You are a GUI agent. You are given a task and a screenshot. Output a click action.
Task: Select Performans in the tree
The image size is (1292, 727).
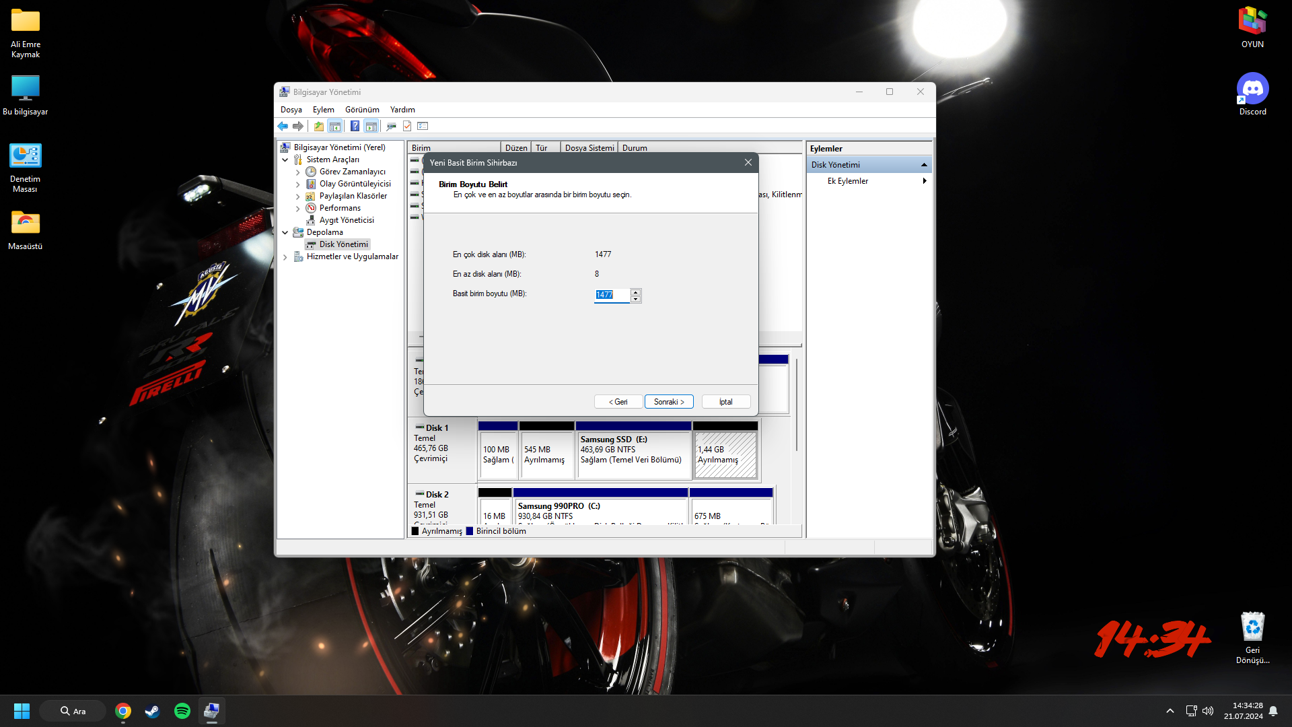pyautogui.click(x=340, y=208)
